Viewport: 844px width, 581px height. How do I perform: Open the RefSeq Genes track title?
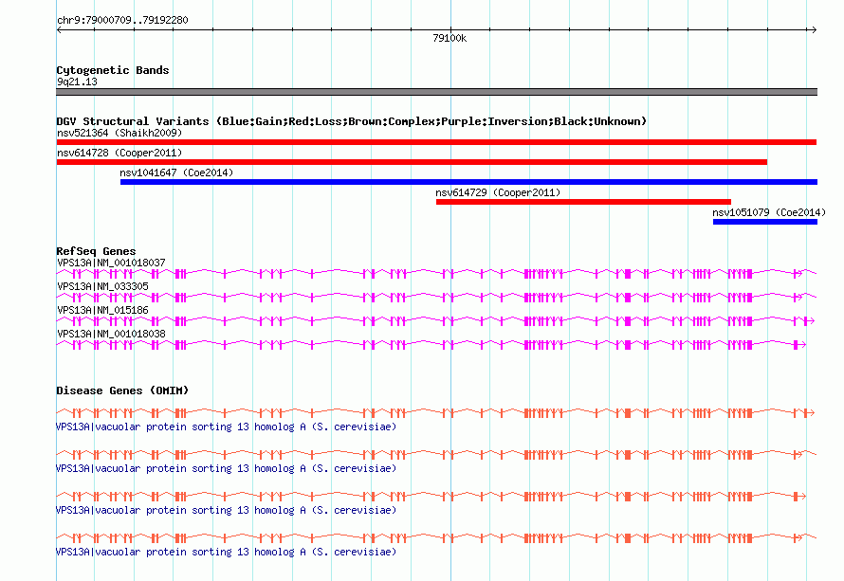96,251
